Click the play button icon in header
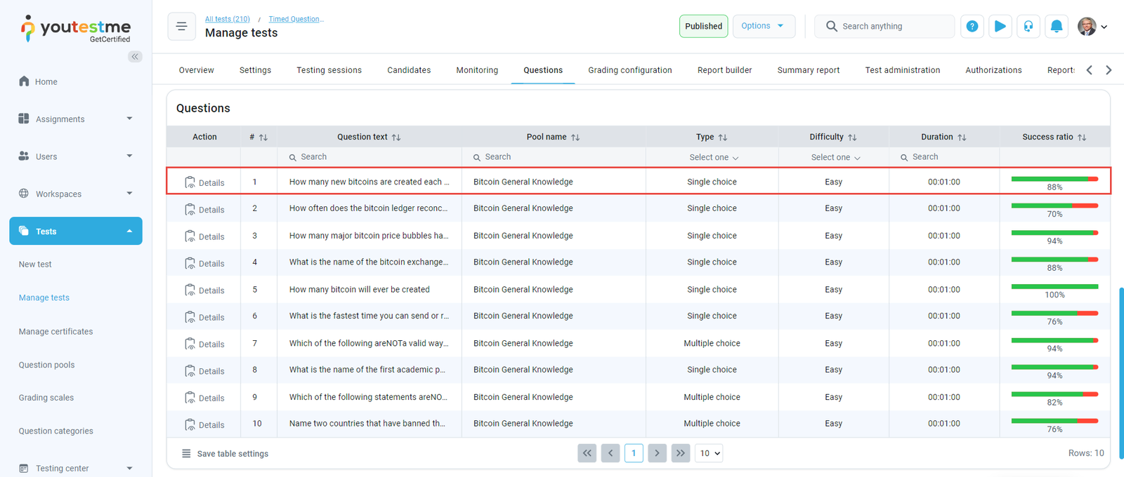This screenshot has width=1124, height=477. click(x=1000, y=27)
